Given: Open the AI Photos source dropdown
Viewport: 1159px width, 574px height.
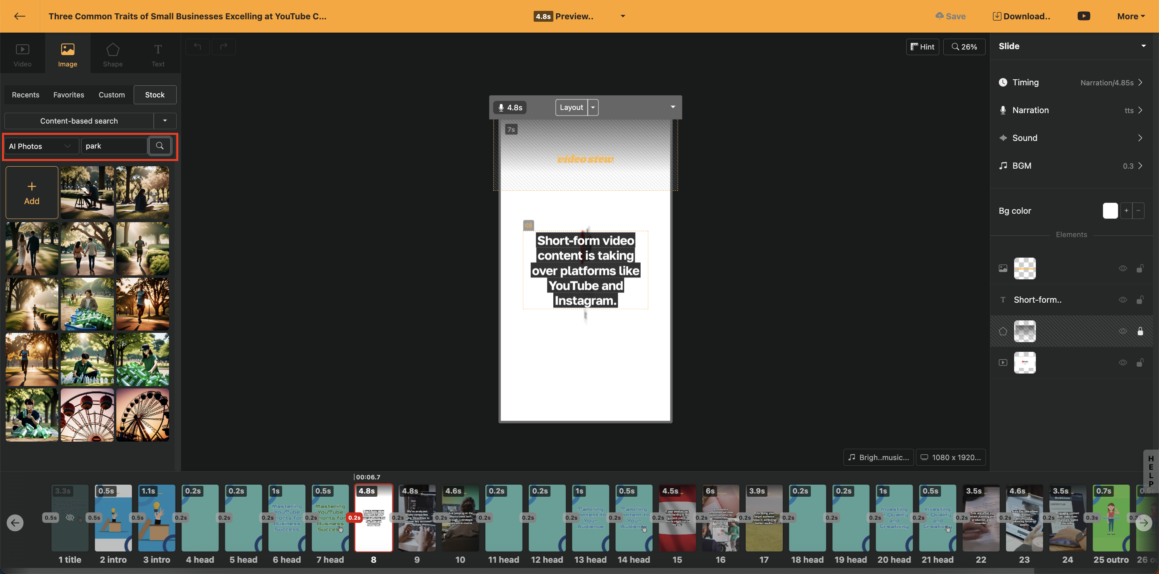Looking at the screenshot, I should [41, 146].
